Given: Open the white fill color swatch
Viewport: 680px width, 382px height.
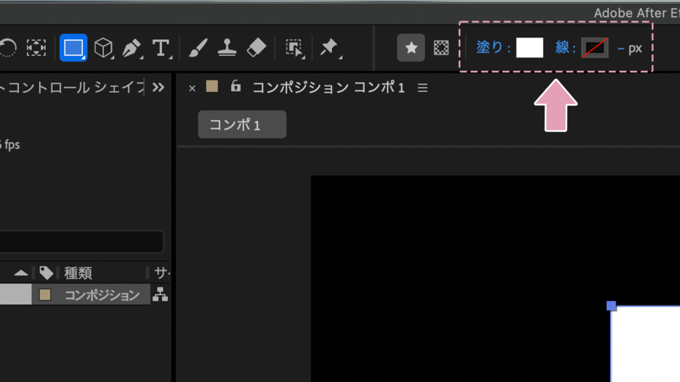Looking at the screenshot, I should (529, 48).
